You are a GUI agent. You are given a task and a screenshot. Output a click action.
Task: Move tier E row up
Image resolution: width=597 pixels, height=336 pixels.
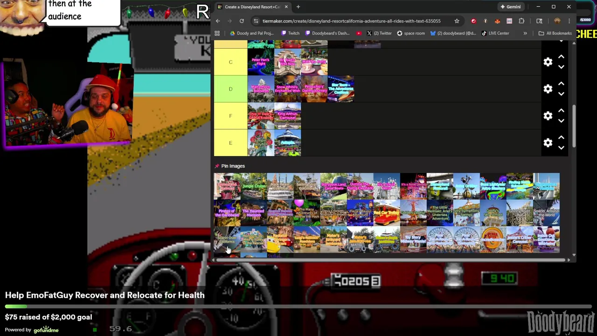tap(561, 138)
